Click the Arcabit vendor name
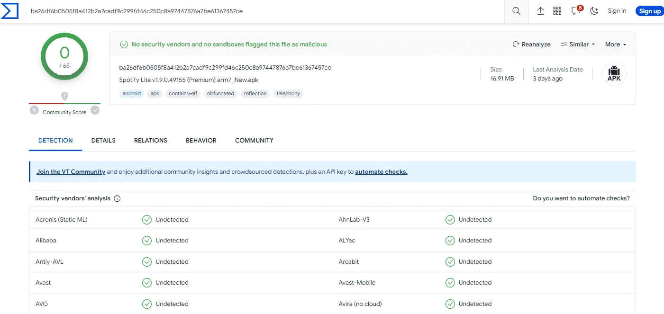Image resolution: width=664 pixels, height=314 pixels. click(349, 262)
